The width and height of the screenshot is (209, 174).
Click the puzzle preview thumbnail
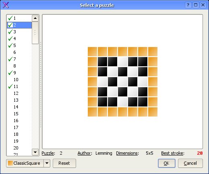coord(122,82)
